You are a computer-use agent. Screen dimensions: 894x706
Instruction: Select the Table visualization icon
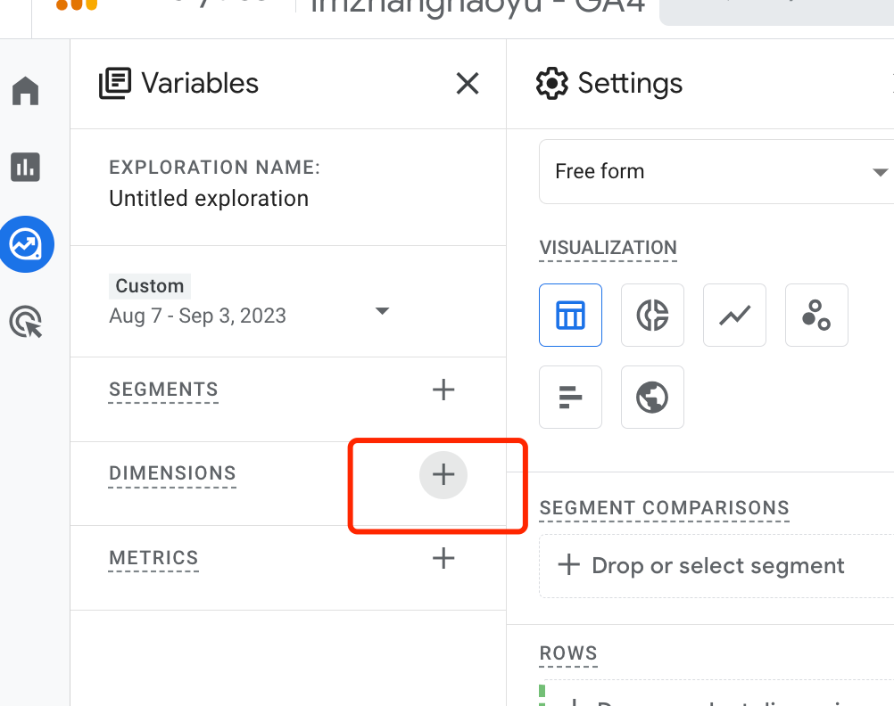click(x=570, y=315)
